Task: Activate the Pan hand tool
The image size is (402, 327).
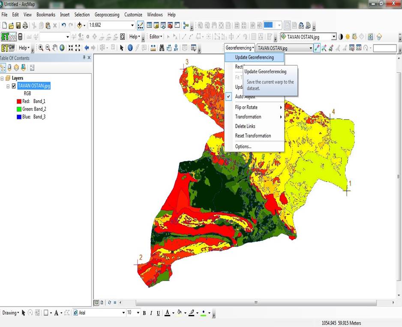Action: 55,48
